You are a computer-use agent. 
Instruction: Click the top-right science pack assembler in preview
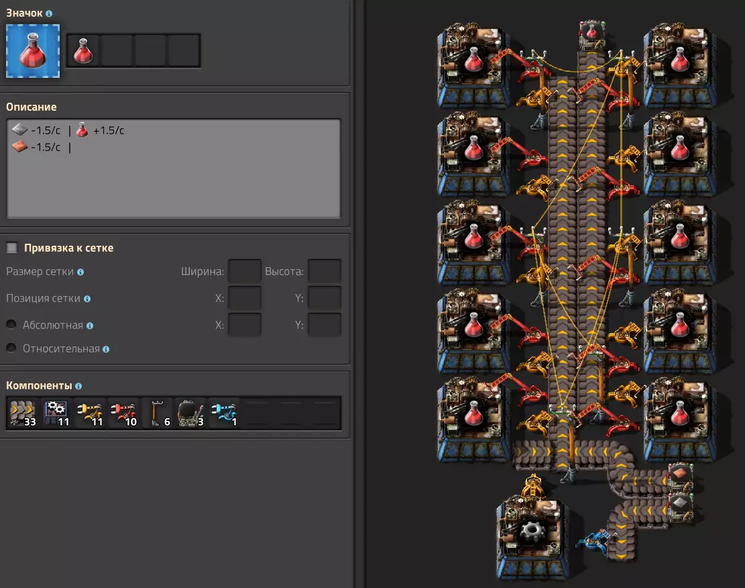click(x=679, y=64)
